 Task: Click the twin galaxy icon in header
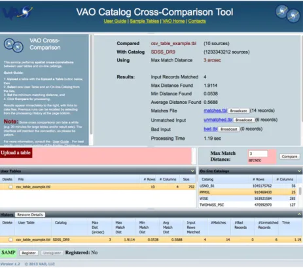[x=287, y=14]
